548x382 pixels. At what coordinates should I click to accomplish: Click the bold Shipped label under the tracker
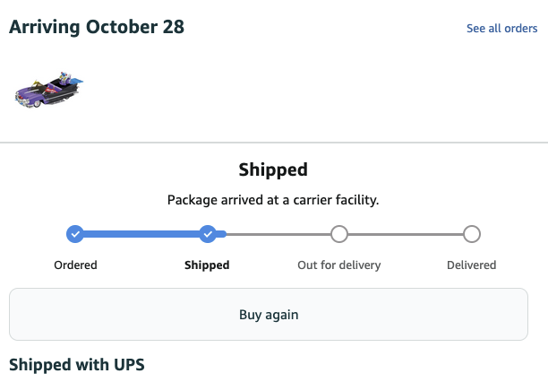click(207, 265)
